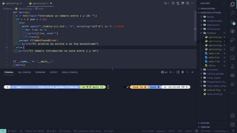Open the Search view in activity bar
Screen dimensions: 237x133
[x=233, y=13]
